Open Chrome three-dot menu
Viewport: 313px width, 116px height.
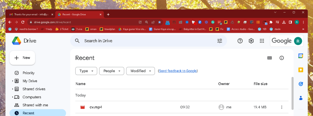(304, 22)
